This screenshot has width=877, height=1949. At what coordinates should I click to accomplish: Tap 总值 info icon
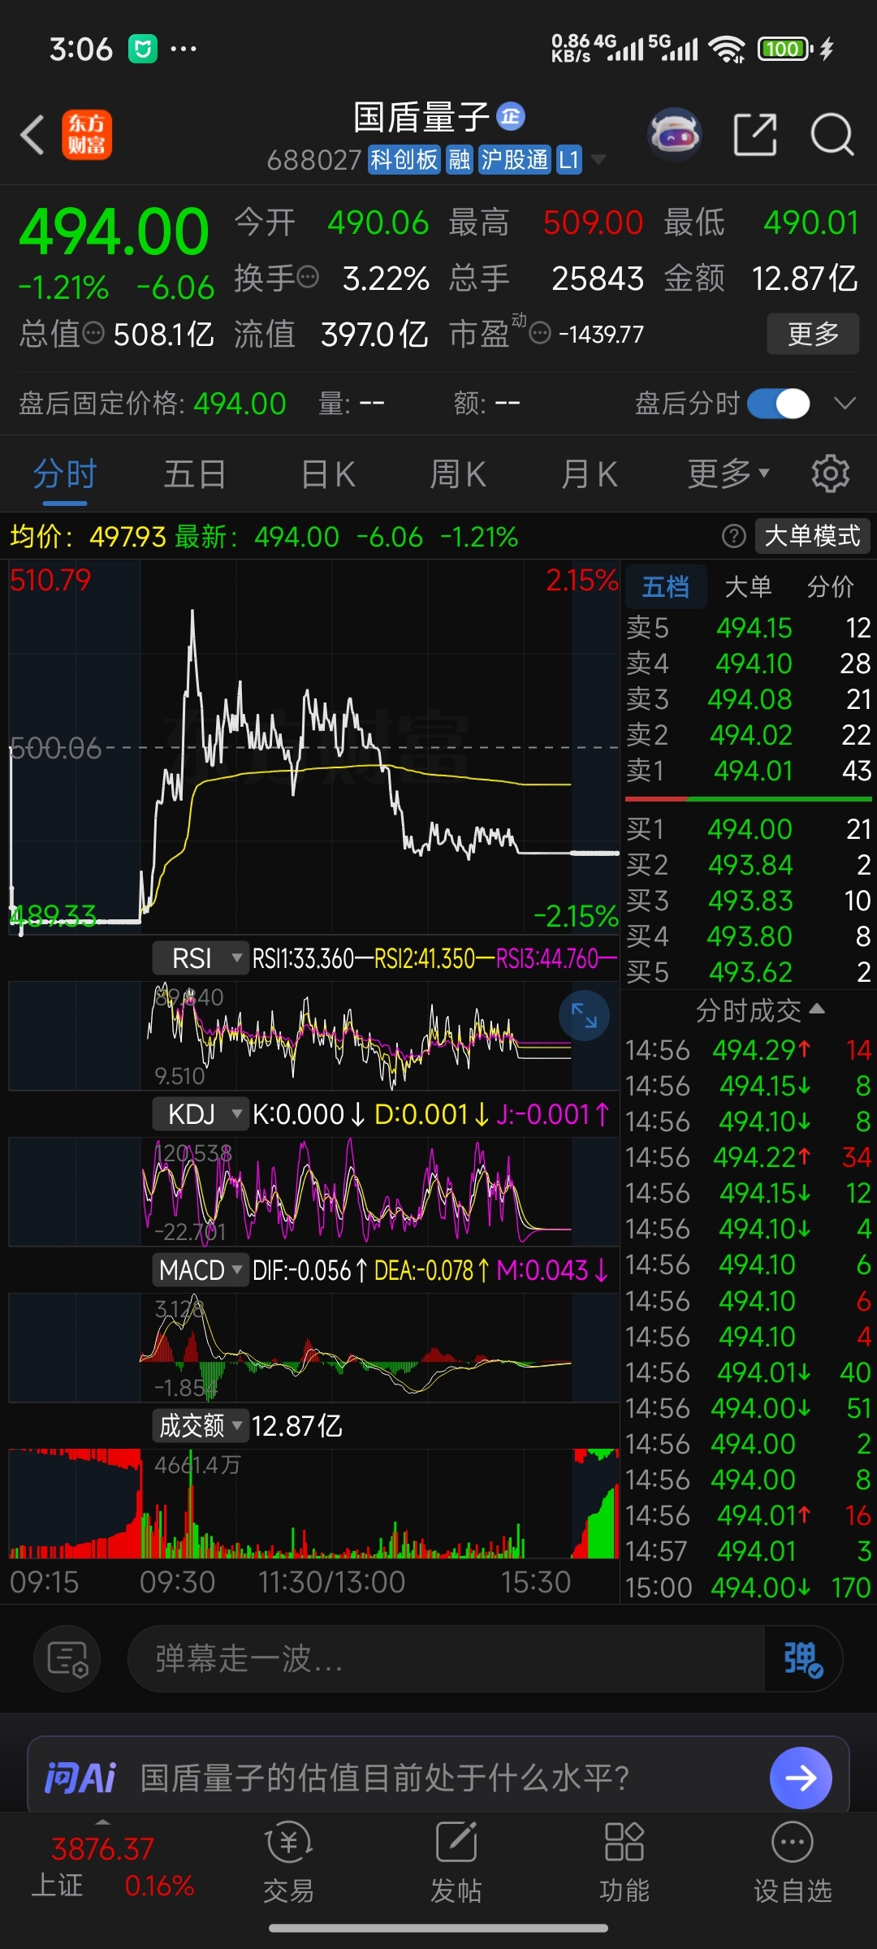point(93,333)
